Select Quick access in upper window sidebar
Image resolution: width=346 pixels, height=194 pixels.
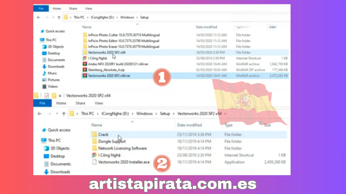coord(53,31)
